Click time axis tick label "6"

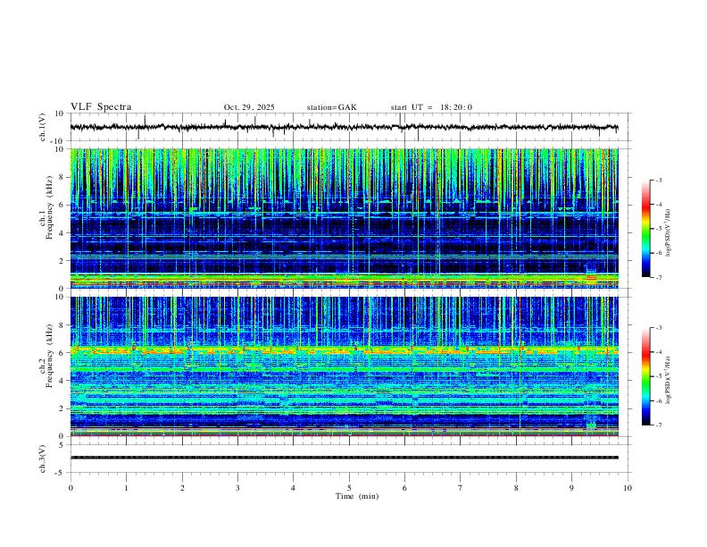pyautogui.click(x=405, y=488)
